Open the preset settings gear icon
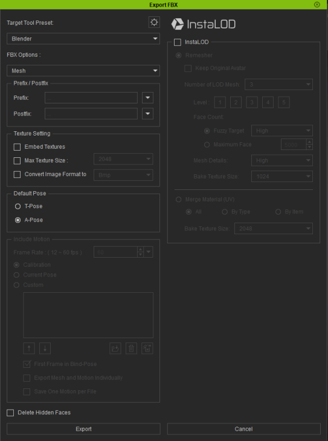The width and height of the screenshot is (328, 441). tap(154, 22)
